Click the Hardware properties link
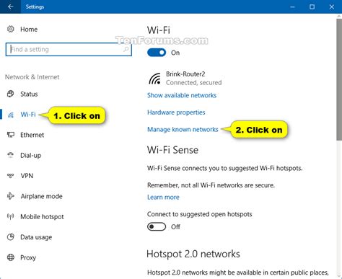 pos(176,112)
